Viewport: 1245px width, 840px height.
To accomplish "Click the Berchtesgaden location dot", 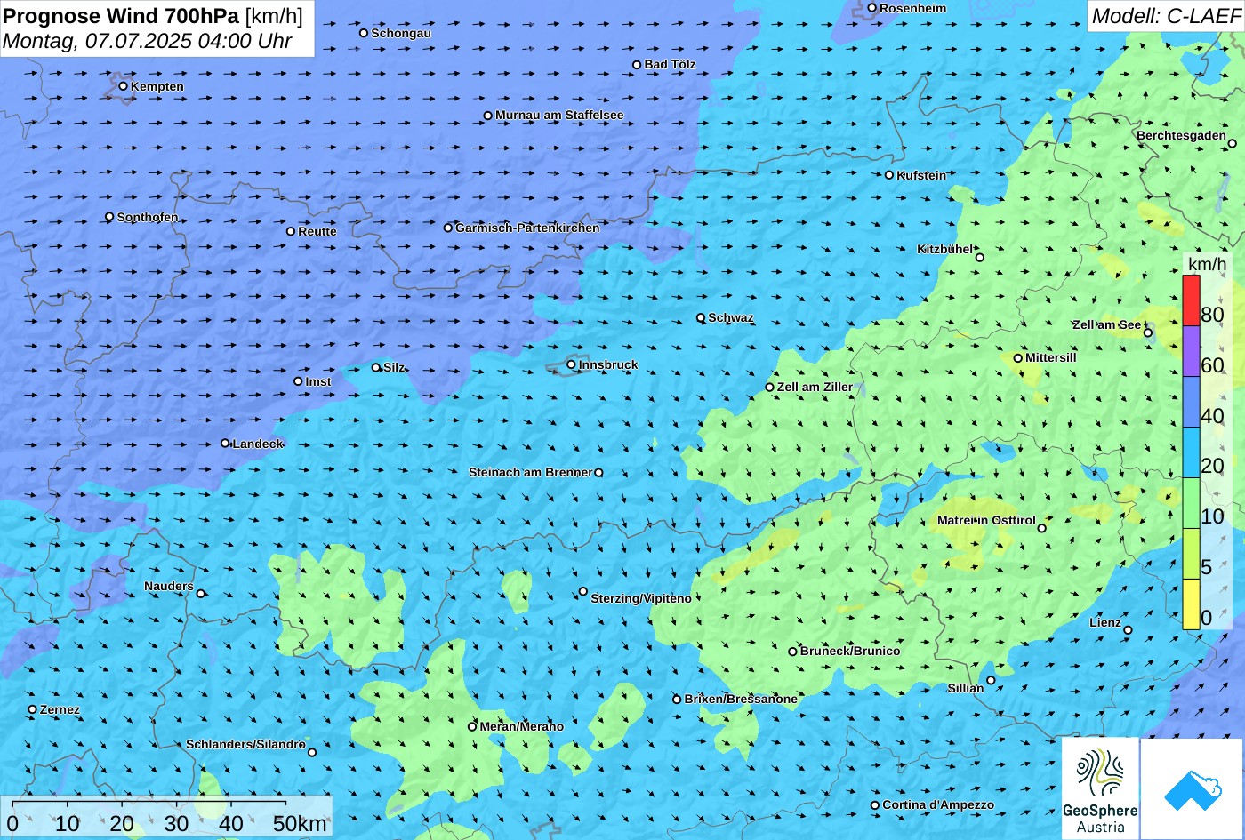I will (1233, 143).
